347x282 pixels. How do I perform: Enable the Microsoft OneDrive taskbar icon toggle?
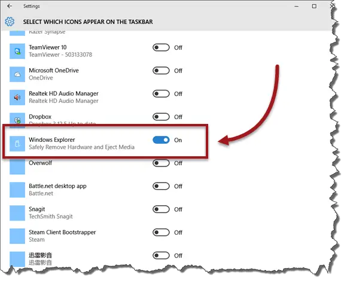[161, 71]
